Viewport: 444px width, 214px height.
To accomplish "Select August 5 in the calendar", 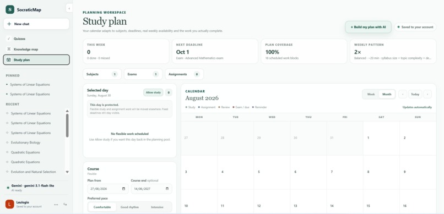I will (x=272, y=172).
